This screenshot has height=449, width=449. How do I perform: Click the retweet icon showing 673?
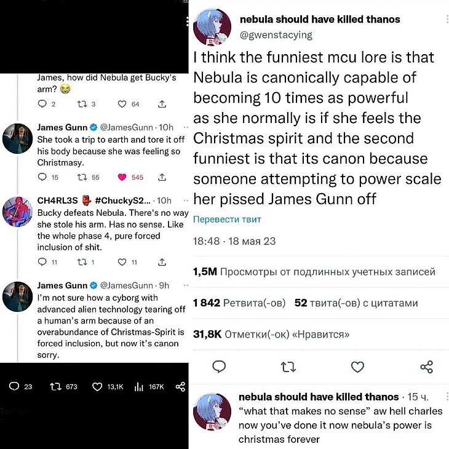(x=55, y=386)
